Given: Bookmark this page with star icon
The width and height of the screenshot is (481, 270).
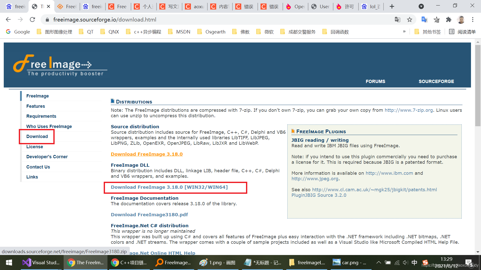Looking at the screenshot, I should click(x=409, y=19).
